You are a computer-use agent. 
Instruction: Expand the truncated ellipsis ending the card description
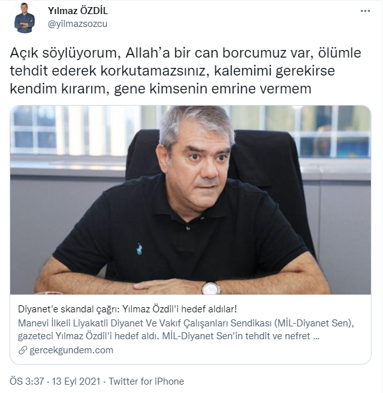[x=317, y=337]
